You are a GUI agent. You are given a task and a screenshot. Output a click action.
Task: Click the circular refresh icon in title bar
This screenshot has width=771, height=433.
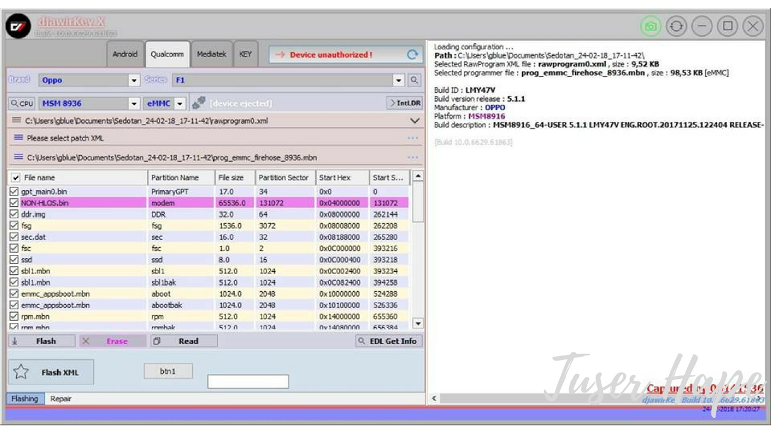676,26
